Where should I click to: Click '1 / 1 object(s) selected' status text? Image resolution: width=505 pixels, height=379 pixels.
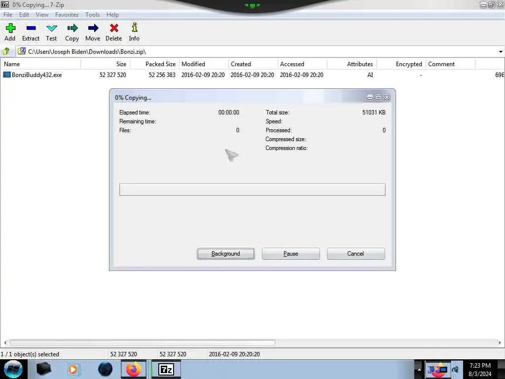30,354
